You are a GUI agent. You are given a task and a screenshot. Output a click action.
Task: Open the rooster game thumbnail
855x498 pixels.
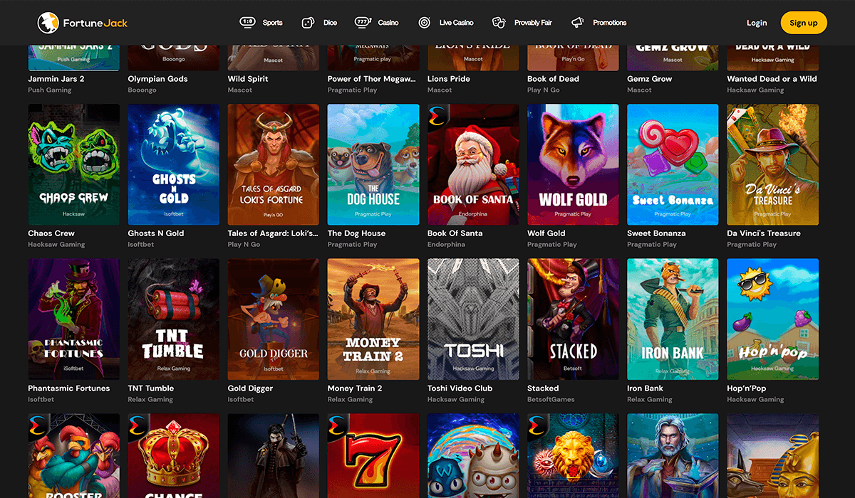[74, 456]
